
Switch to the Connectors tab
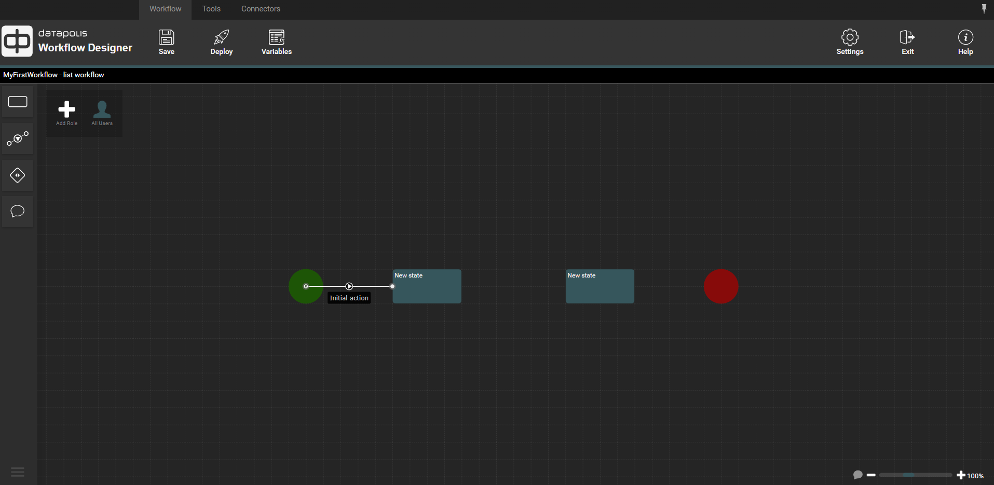[x=261, y=9]
